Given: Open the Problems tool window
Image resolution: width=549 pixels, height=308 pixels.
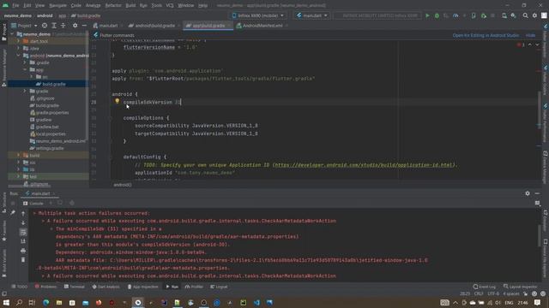Looking at the screenshot, I should (x=45, y=287).
